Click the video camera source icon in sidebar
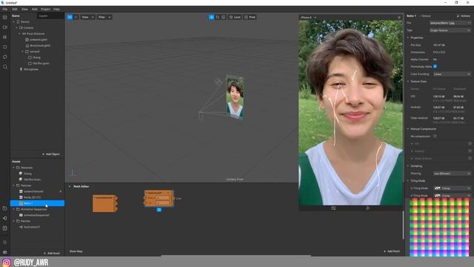The height and width of the screenshot is (267, 474). (x=5, y=27)
